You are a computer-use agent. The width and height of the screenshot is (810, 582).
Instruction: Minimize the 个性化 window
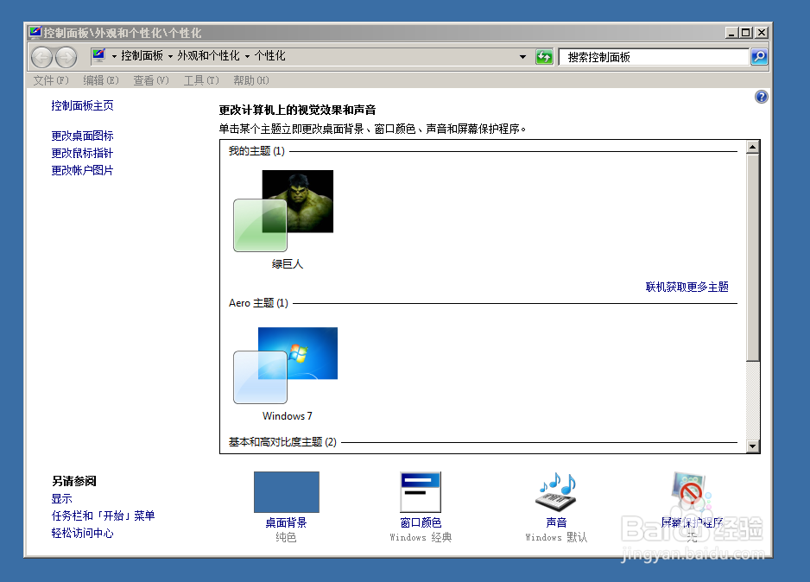(x=731, y=33)
